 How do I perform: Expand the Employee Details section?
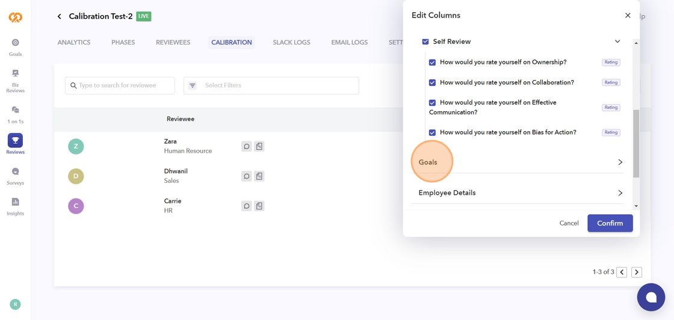point(620,193)
